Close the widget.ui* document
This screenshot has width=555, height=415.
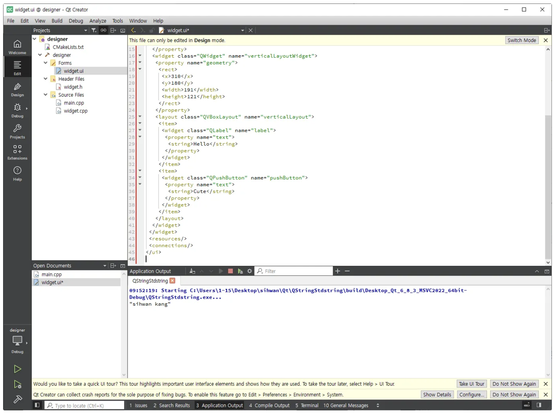click(250, 30)
